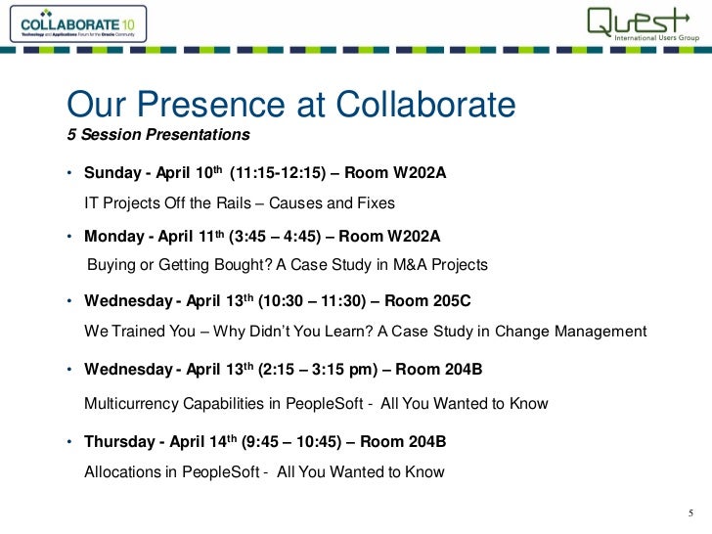Select We Trained You change management line

pyautogui.click(x=365, y=332)
